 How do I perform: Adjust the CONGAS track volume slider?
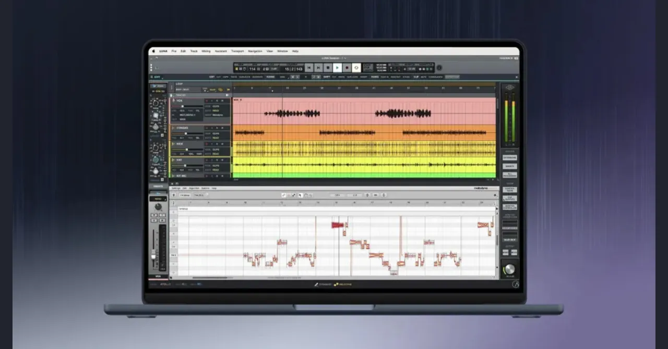point(185,133)
